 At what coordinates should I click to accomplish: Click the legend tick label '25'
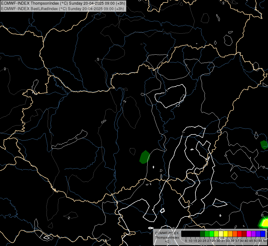[x=204, y=241]
